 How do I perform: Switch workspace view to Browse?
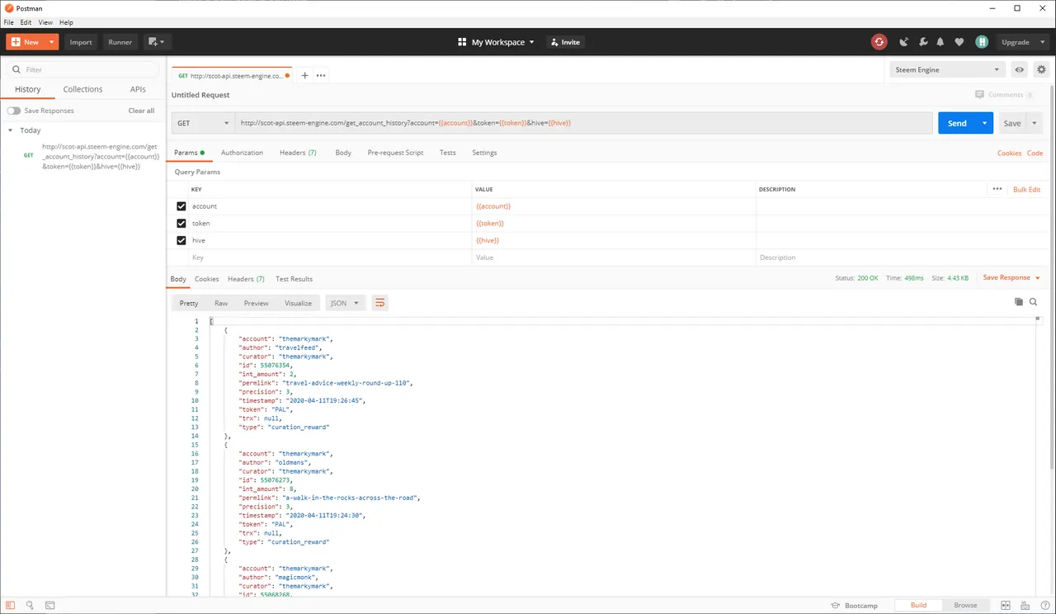click(x=965, y=605)
